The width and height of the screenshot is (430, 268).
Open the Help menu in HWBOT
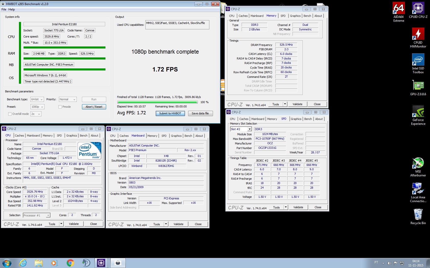coord(12,9)
